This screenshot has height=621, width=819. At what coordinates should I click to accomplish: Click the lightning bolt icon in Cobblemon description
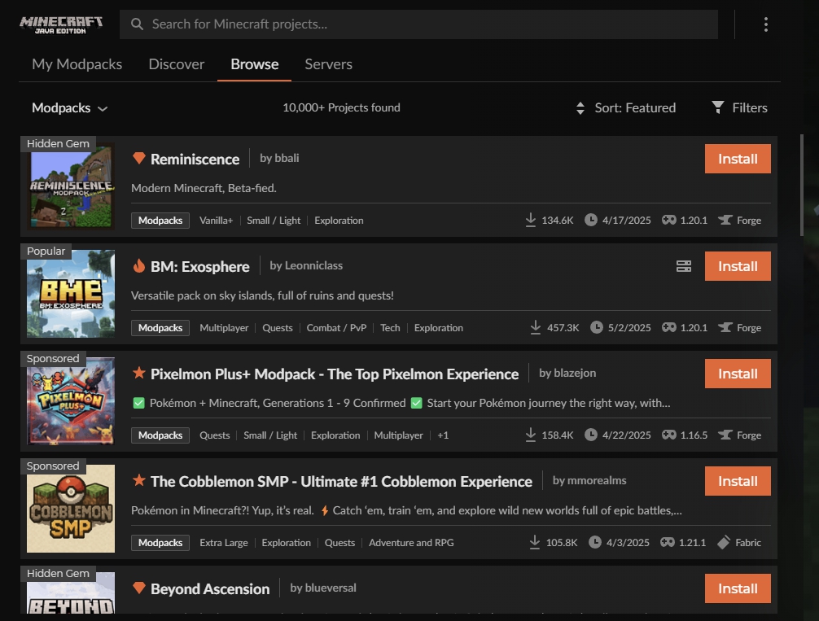(324, 510)
